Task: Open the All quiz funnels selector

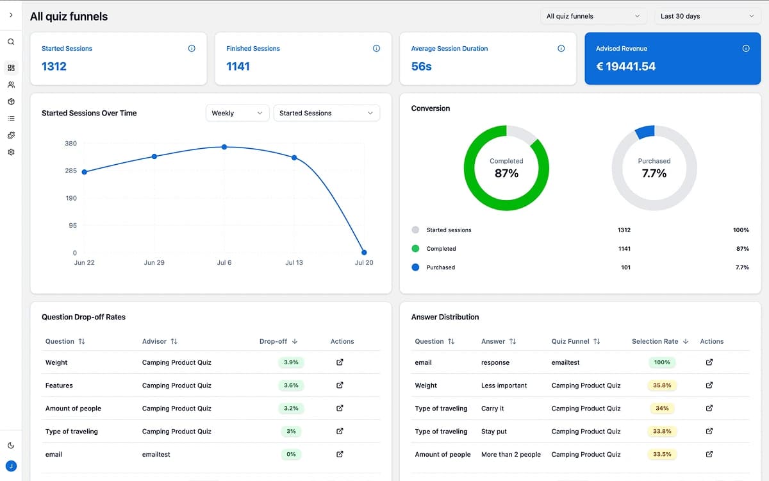Action: coord(593,15)
